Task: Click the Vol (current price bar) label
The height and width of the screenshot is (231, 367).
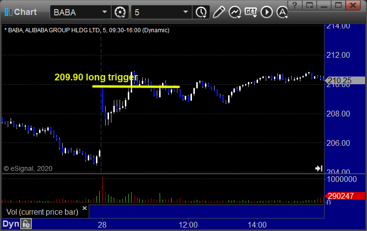Action: [42, 212]
